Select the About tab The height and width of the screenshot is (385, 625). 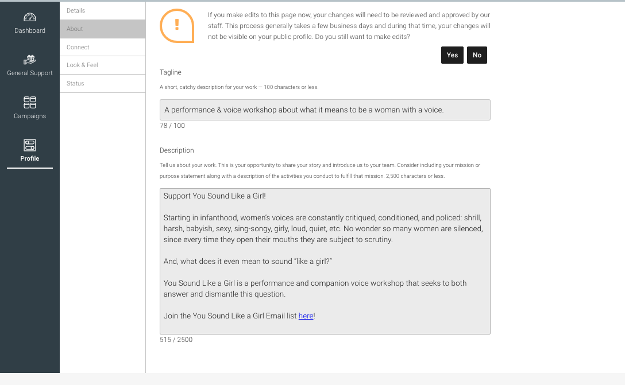102,29
